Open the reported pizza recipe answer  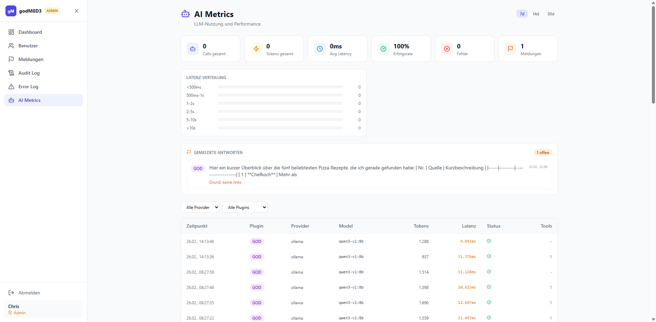tap(366, 171)
